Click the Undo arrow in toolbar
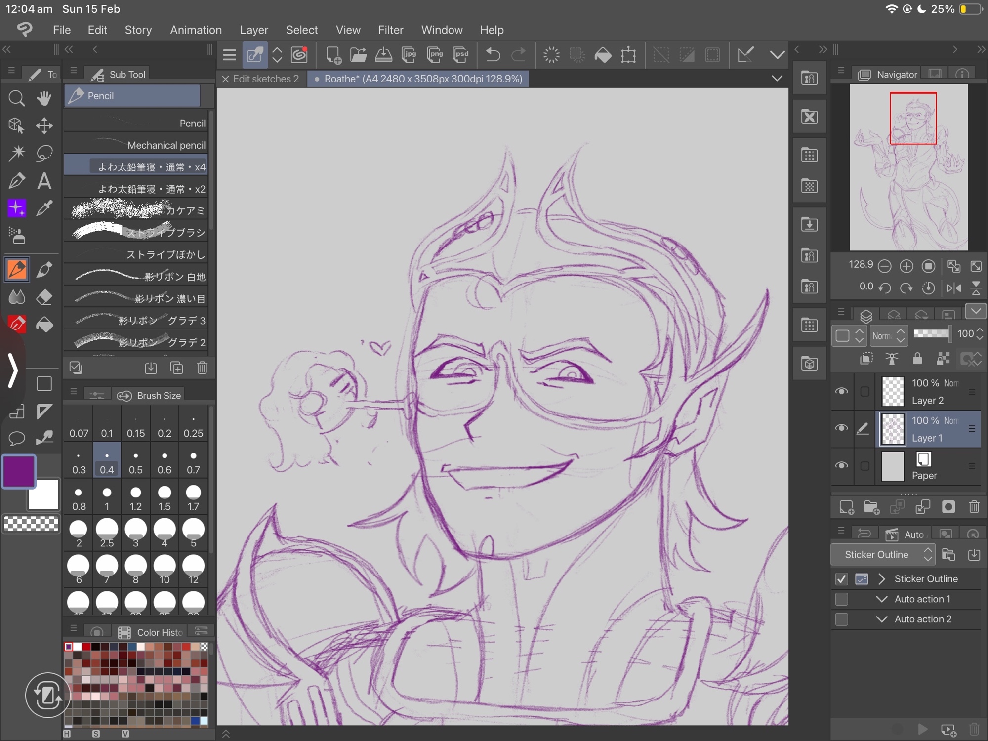 tap(493, 55)
